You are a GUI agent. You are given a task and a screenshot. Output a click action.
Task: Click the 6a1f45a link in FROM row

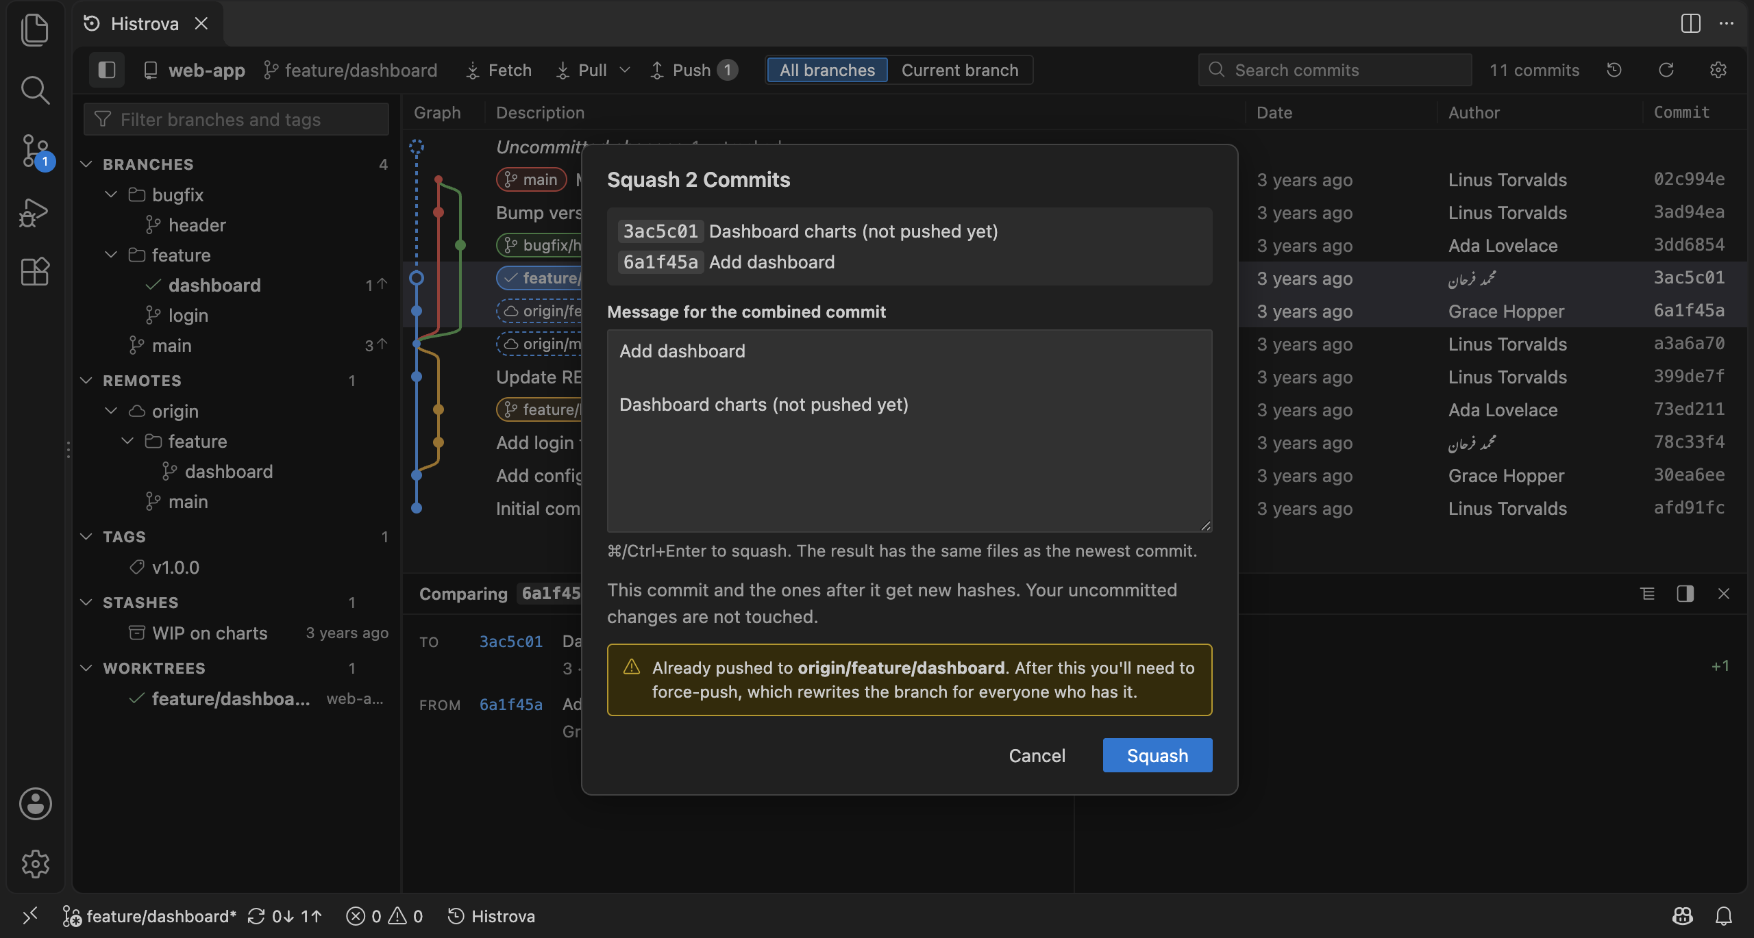[511, 705]
